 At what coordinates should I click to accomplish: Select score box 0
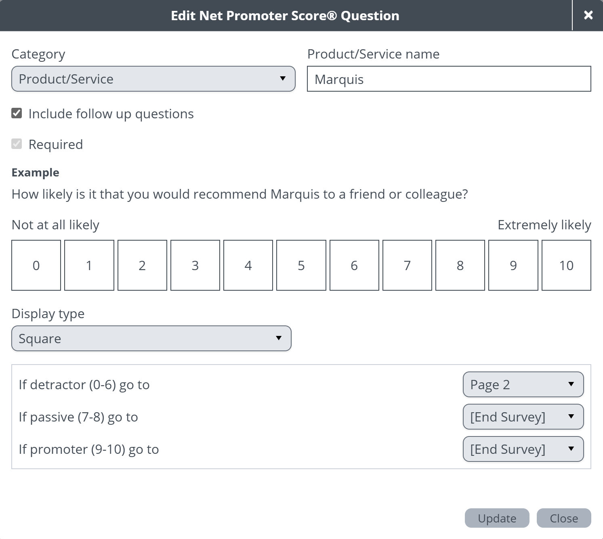coord(36,265)
